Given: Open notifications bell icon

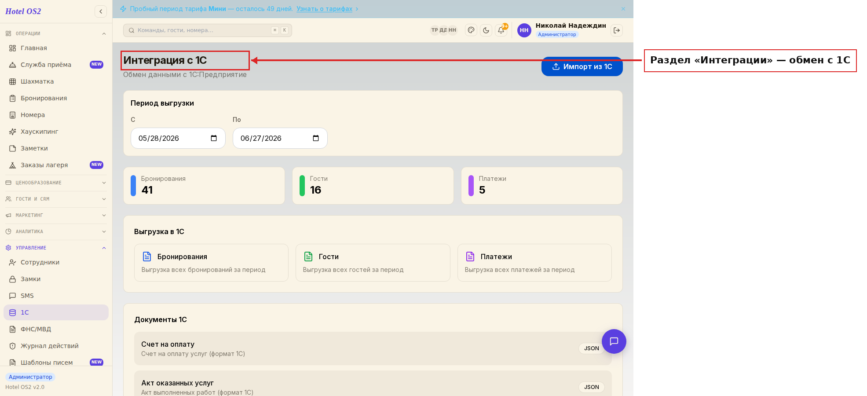Looking at the screenshot, I should (x=501, y=30).
